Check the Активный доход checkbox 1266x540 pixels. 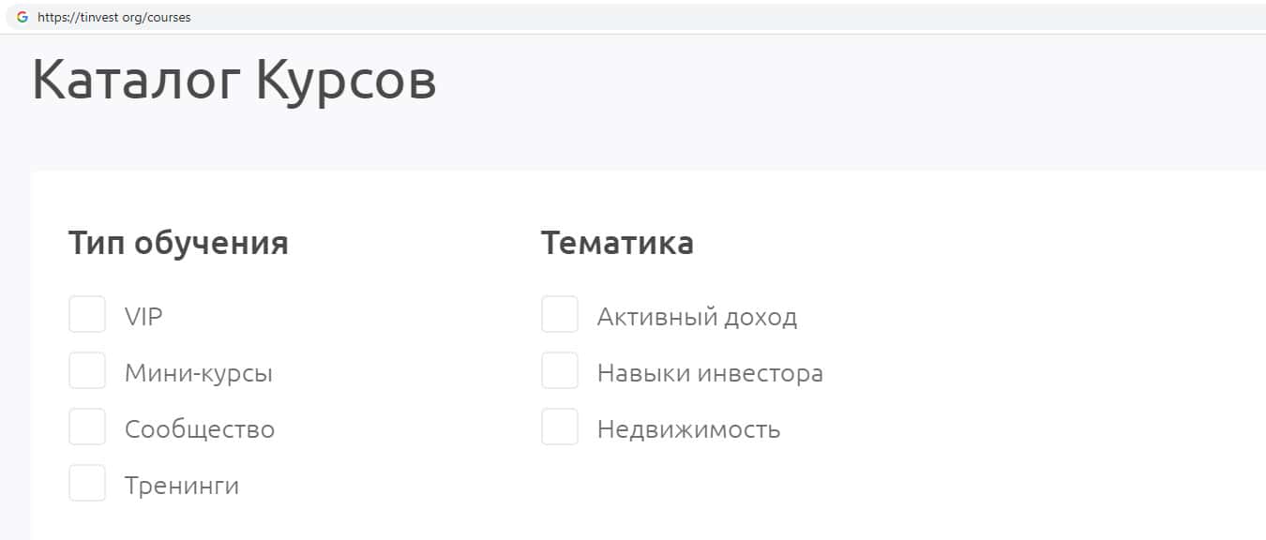click(560, 315)
